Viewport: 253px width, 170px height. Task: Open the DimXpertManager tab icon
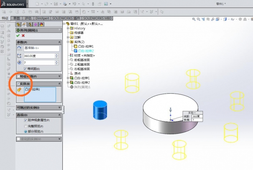(35, 24)
